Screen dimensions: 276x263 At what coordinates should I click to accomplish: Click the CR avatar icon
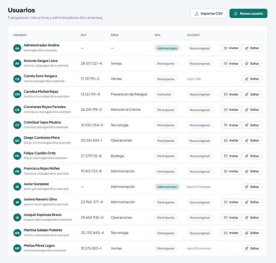tap(17, 110)
